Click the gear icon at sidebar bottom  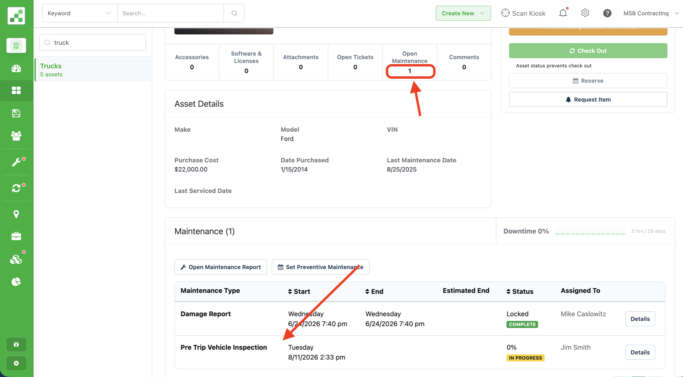click(x=16, y=363)
